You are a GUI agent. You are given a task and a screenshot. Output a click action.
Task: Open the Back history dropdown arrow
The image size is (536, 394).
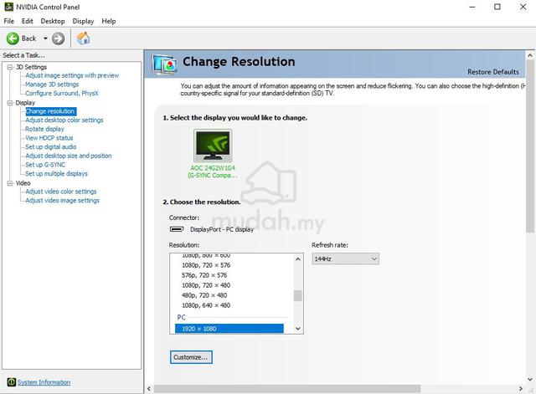(x=45, y=38)
